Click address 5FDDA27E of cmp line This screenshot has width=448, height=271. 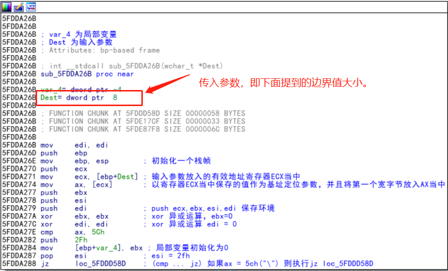[19, 232]
